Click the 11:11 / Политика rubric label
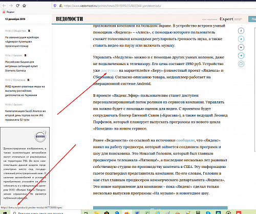Viewport: 256px width, 214px height. click(x=15, y=80)
